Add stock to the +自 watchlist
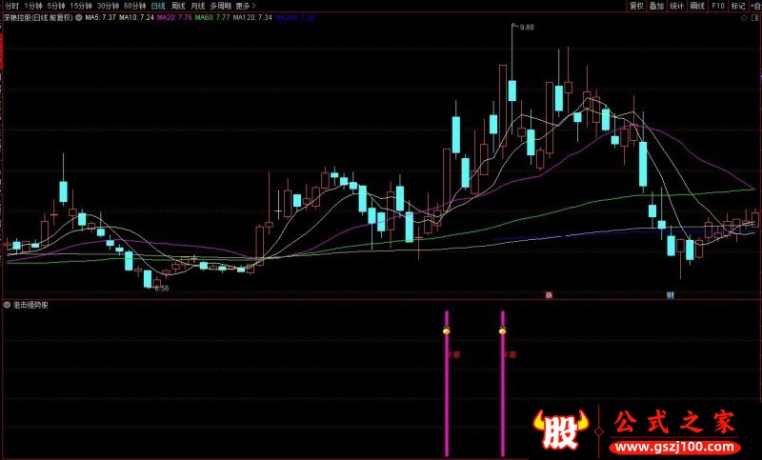This screenshot has height=460, width=762. [x=755, y=6]
